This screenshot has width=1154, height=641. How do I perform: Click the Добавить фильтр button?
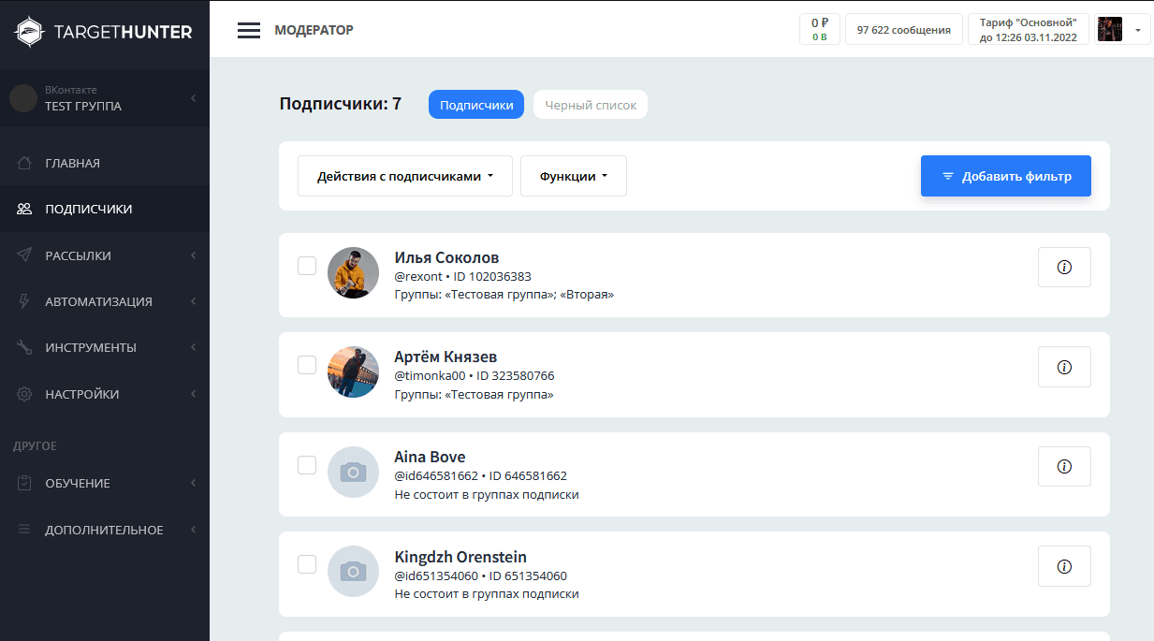coord(1005,176)
